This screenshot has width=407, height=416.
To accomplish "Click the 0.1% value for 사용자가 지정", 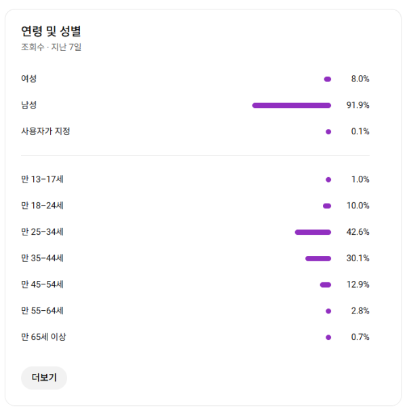I will point(360,132).
